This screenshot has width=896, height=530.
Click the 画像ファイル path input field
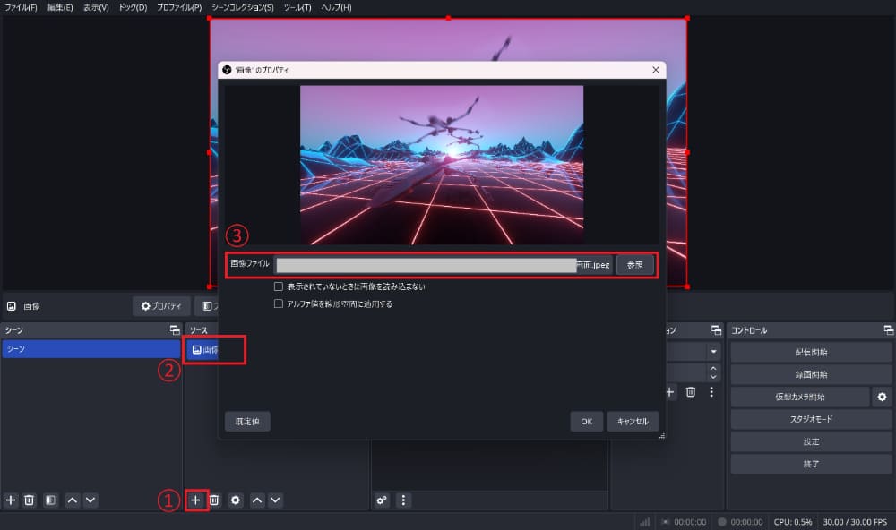[x=444, y=265]
